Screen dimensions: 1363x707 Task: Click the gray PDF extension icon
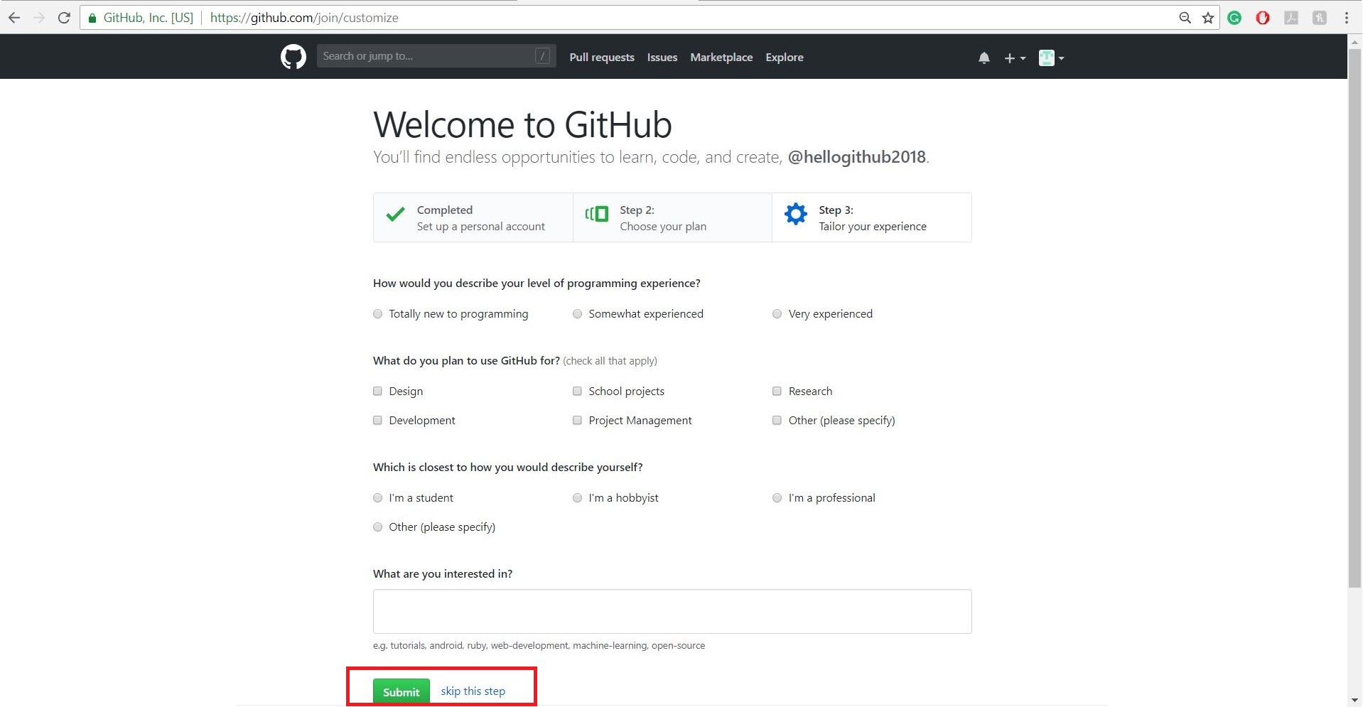(x=1291, y=18)
